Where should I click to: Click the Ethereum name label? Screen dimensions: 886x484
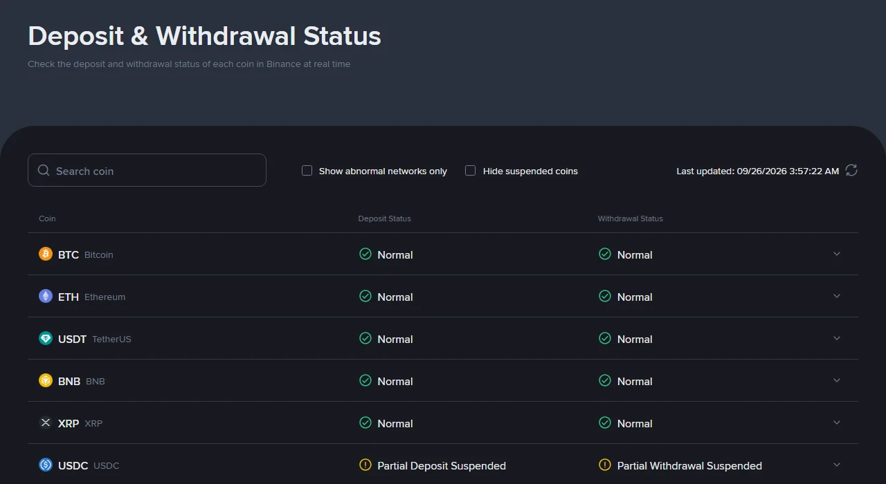pos(105,297)
